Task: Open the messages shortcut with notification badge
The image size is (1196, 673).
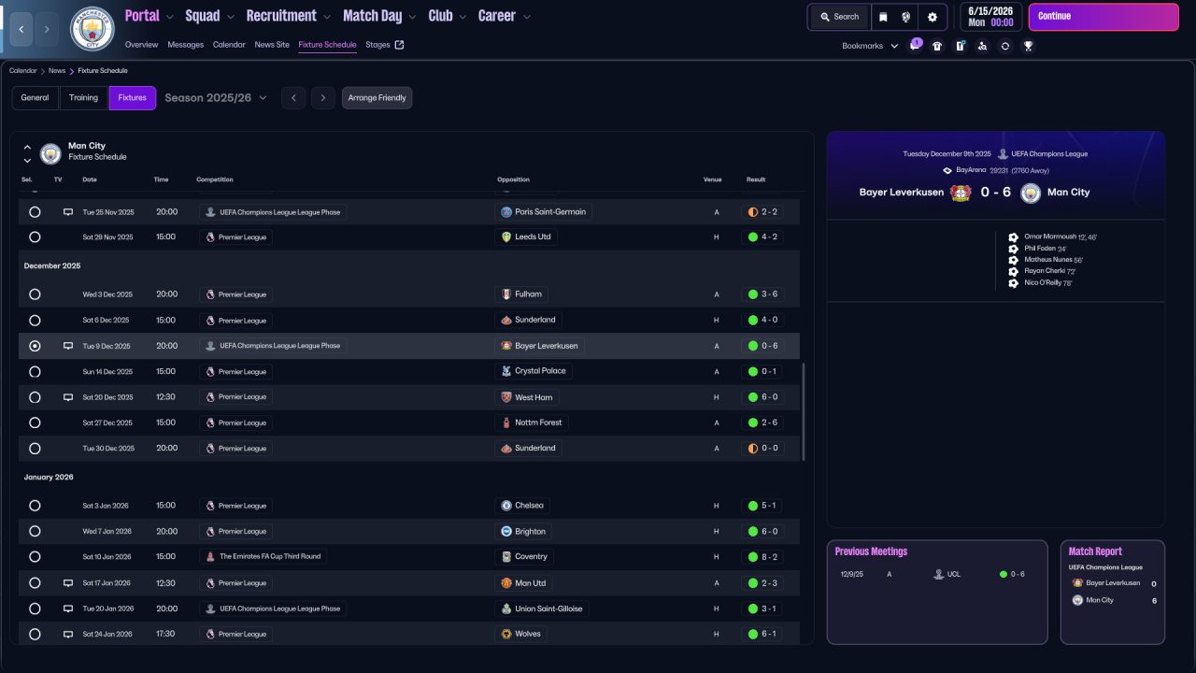Action: point(915,46)
